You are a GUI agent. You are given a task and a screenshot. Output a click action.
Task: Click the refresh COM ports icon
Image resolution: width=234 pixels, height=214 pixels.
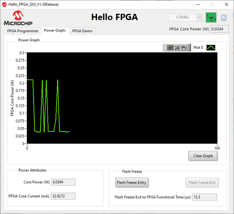click(224, 18)
